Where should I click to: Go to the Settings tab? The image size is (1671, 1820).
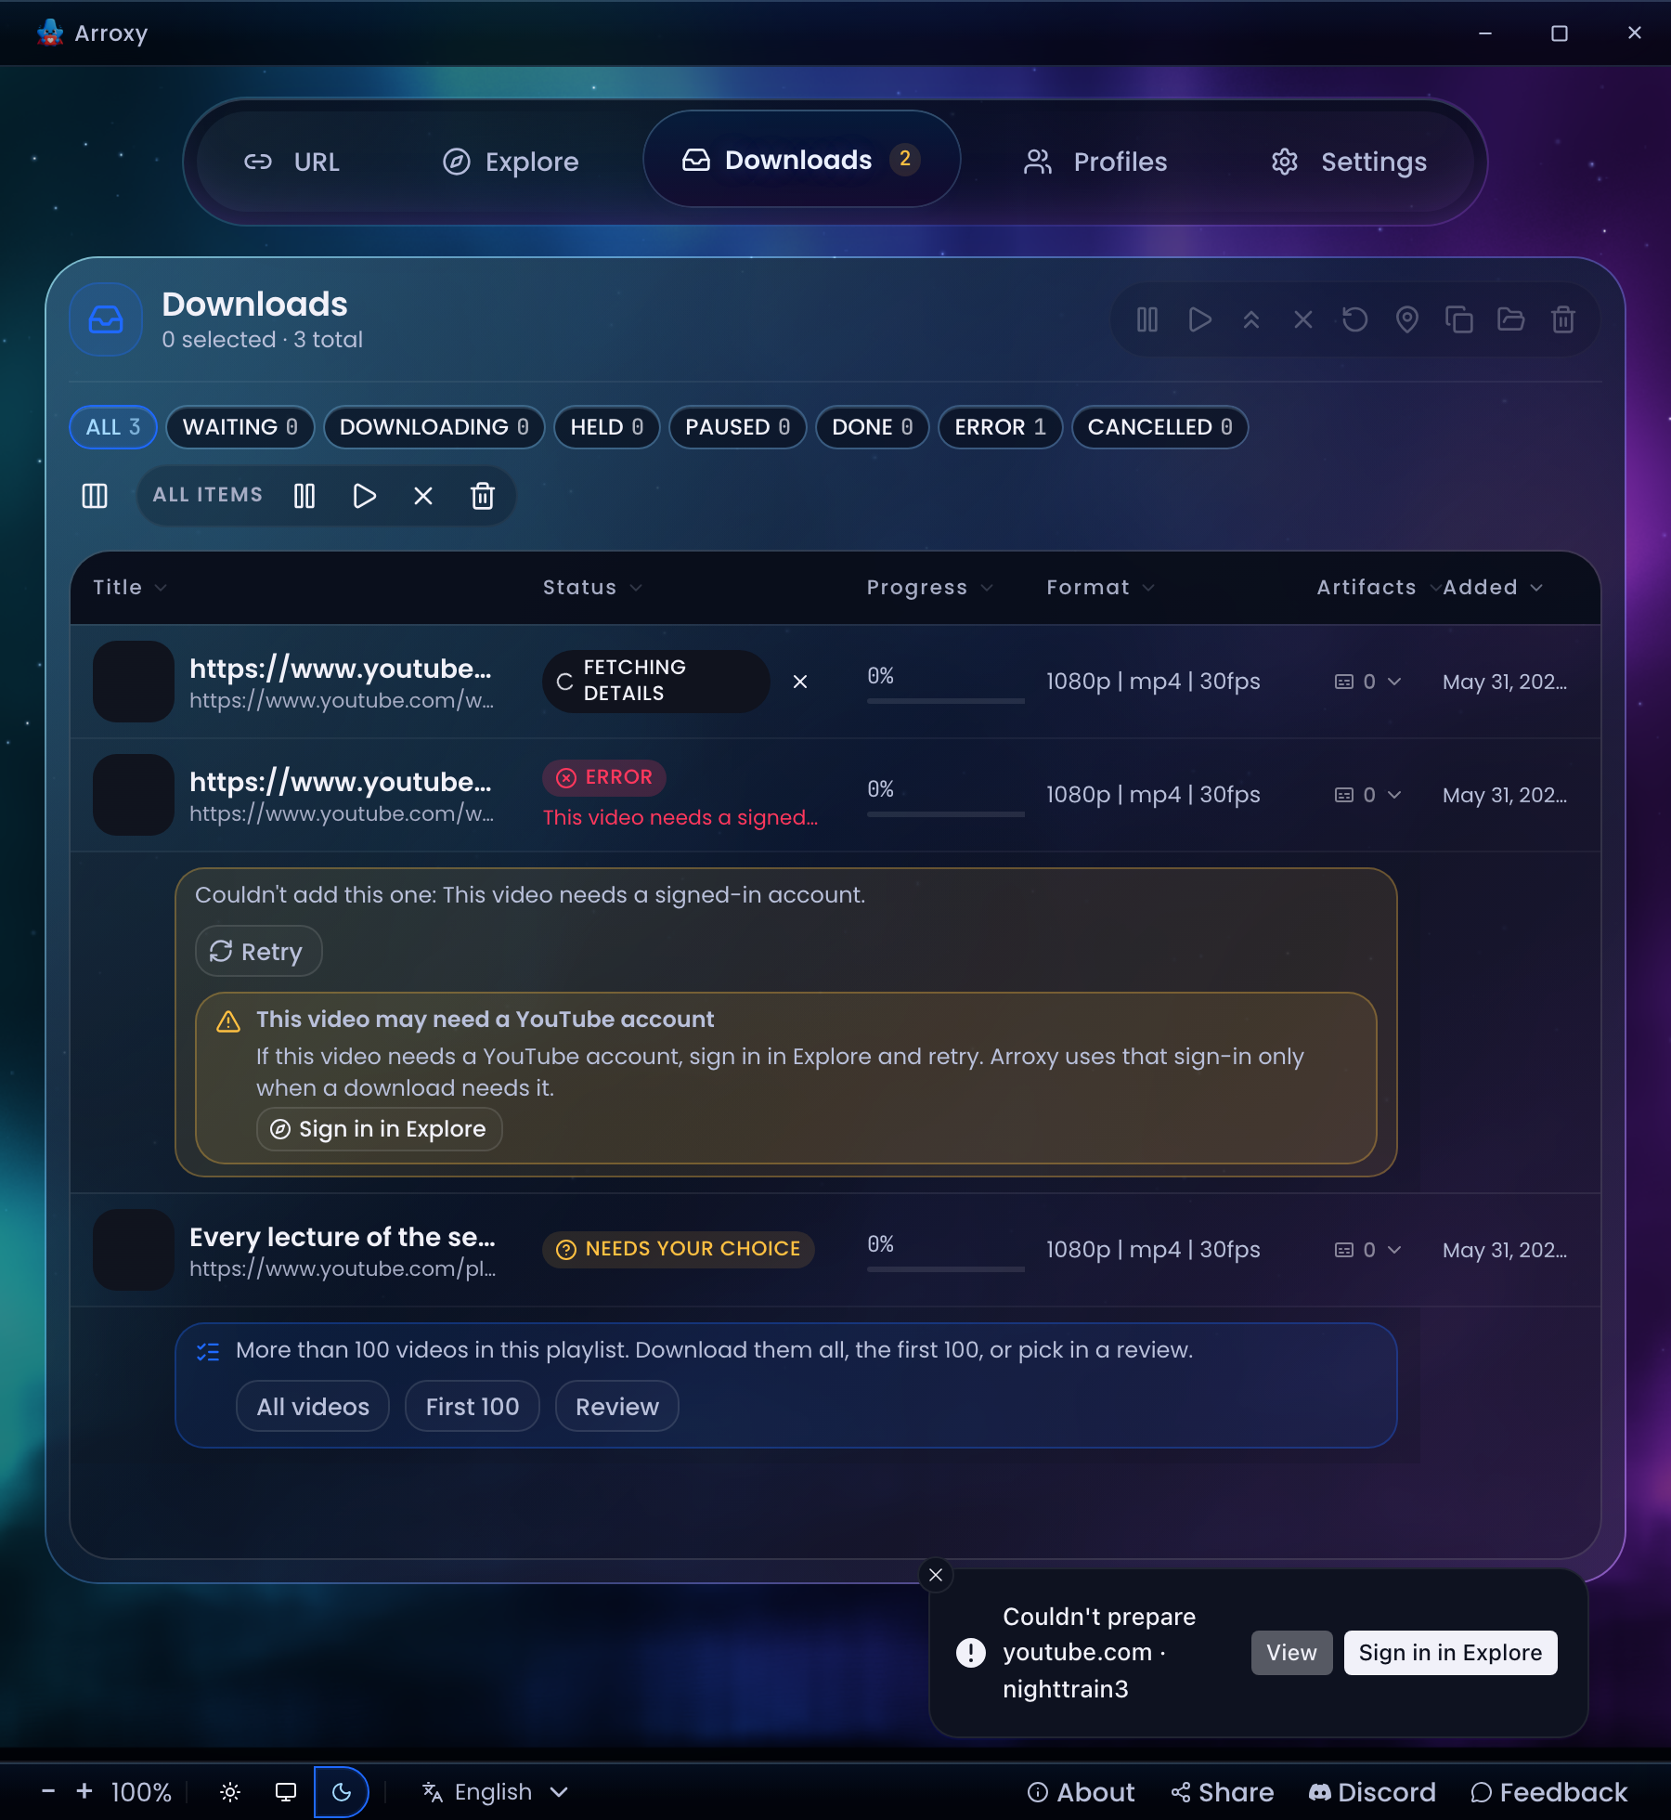pyautogui.click(x=1349, y=162)
